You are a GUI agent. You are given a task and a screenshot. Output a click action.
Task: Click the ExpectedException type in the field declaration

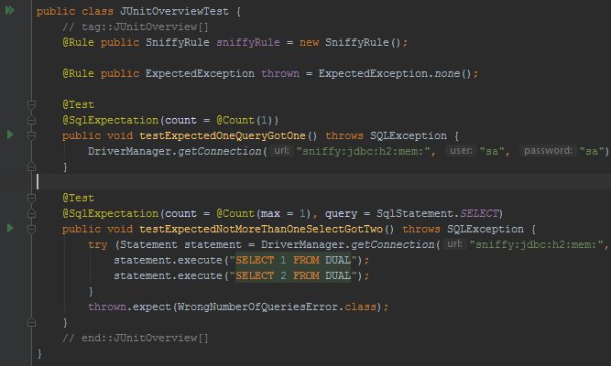click(200, 73)
